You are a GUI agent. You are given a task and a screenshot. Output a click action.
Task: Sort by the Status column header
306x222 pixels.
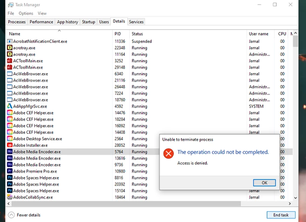pyautogui.click(x=188, y=34)
